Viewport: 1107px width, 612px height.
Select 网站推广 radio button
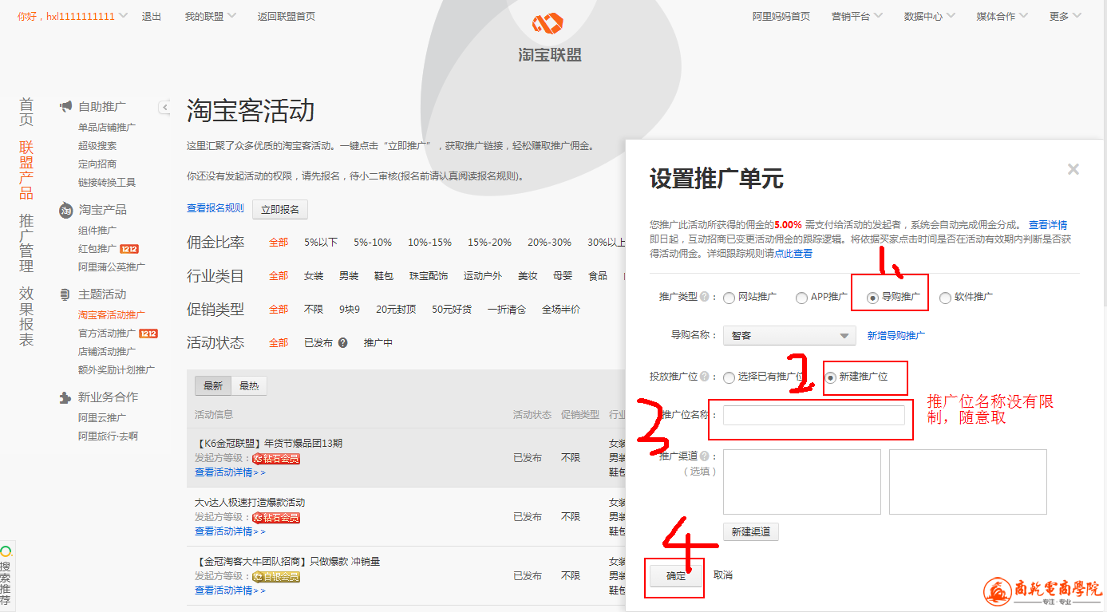pos(729,298)
